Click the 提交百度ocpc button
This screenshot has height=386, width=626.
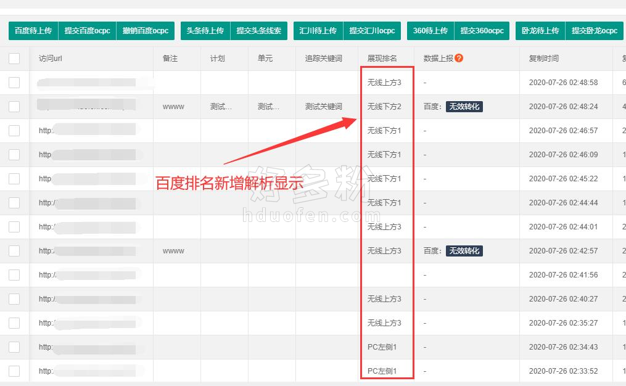(88, 31)
